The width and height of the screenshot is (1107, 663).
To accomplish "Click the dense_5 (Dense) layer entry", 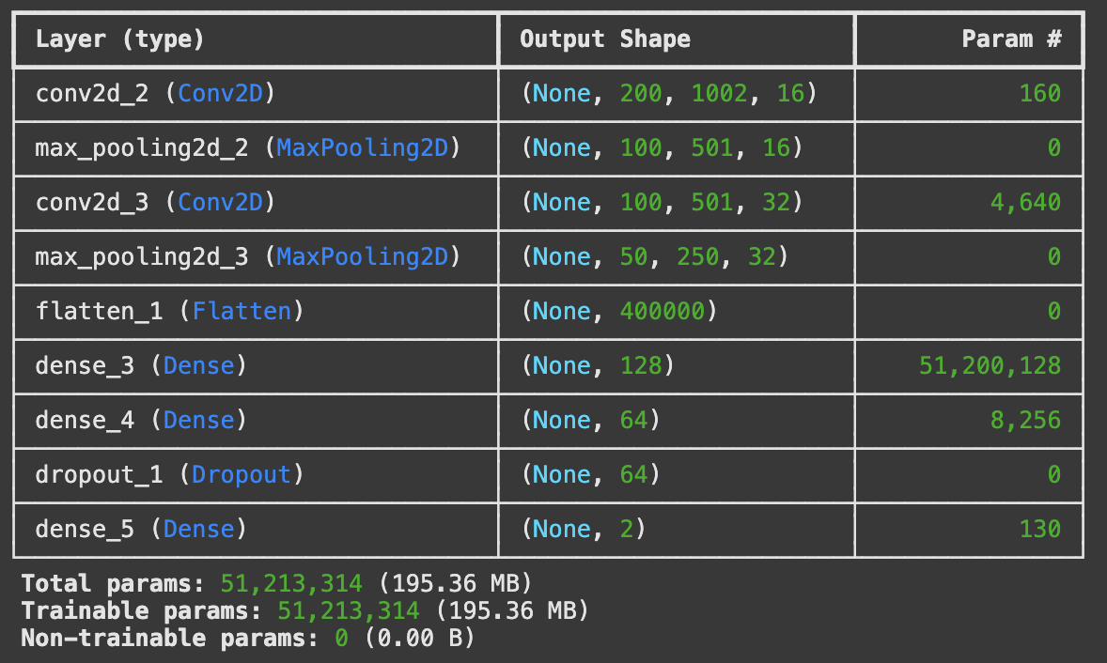I will (x=141, y=529).
